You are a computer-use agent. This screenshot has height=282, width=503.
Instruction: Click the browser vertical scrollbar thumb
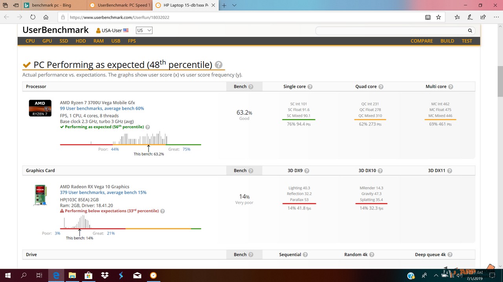(500, 81)
